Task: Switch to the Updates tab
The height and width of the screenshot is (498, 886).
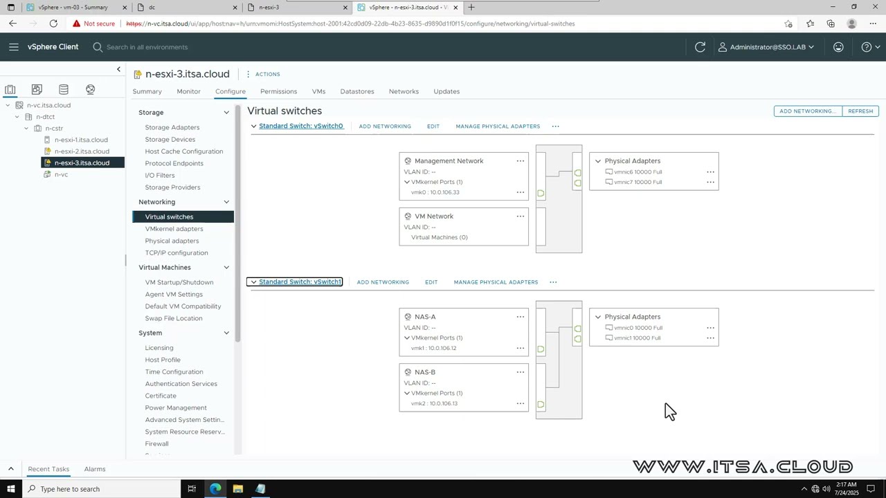Action: [446, 91]
